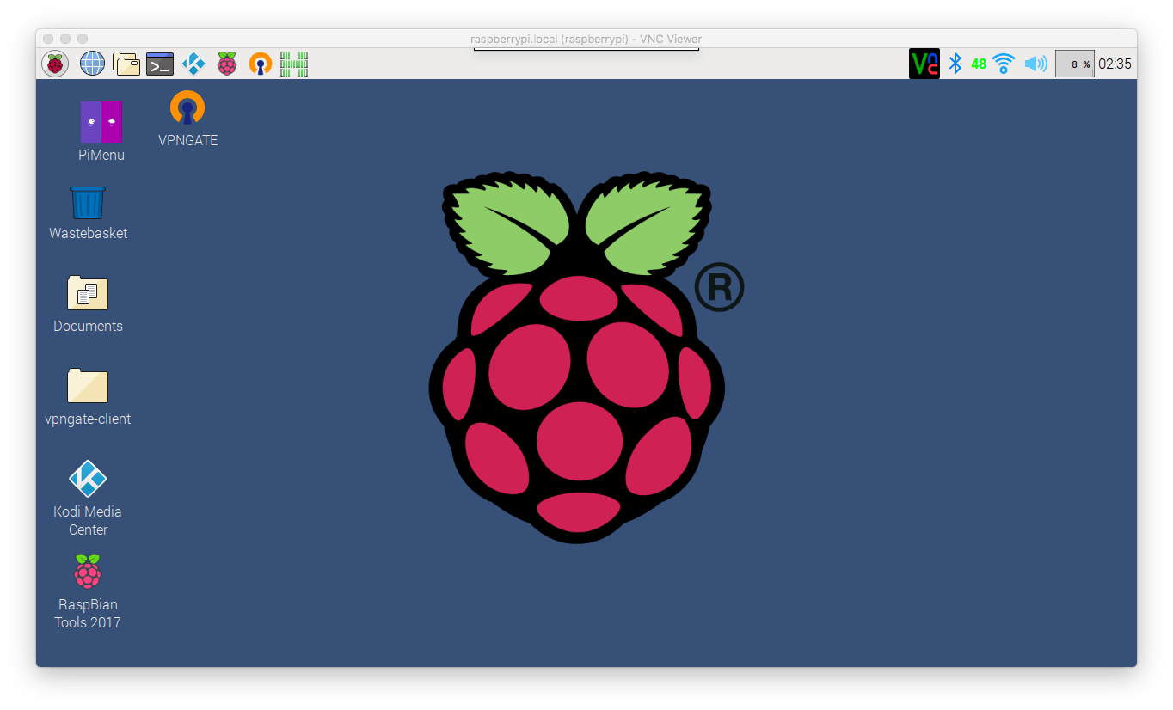Open the Raspberry Pi main menu
1173x710 pixels.
click(x=55, y=64)
